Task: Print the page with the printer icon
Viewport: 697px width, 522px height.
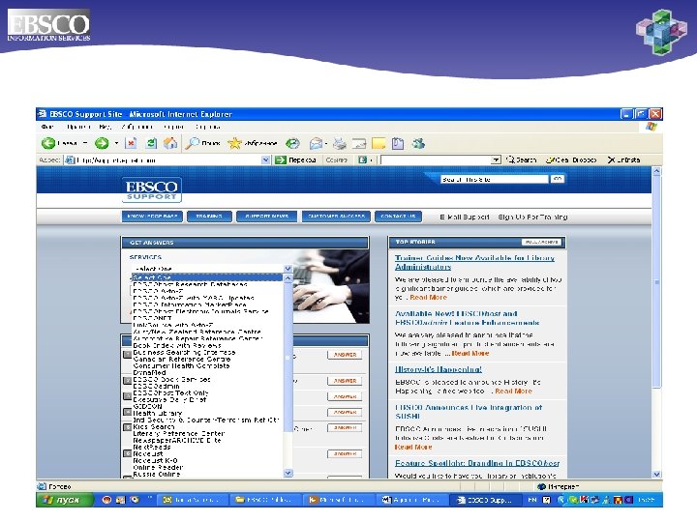Action: tap(340, 143)
